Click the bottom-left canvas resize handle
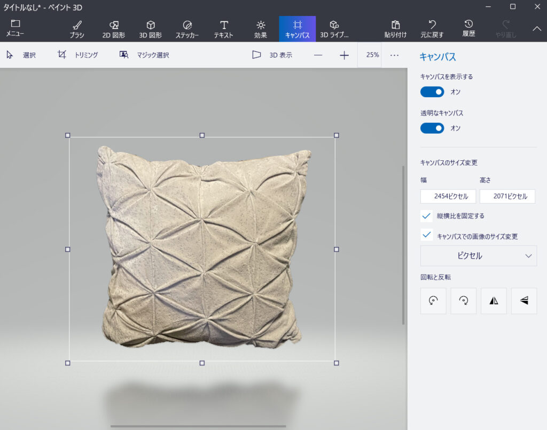This screenshot has height=430, width=547. tap(68, 363)
